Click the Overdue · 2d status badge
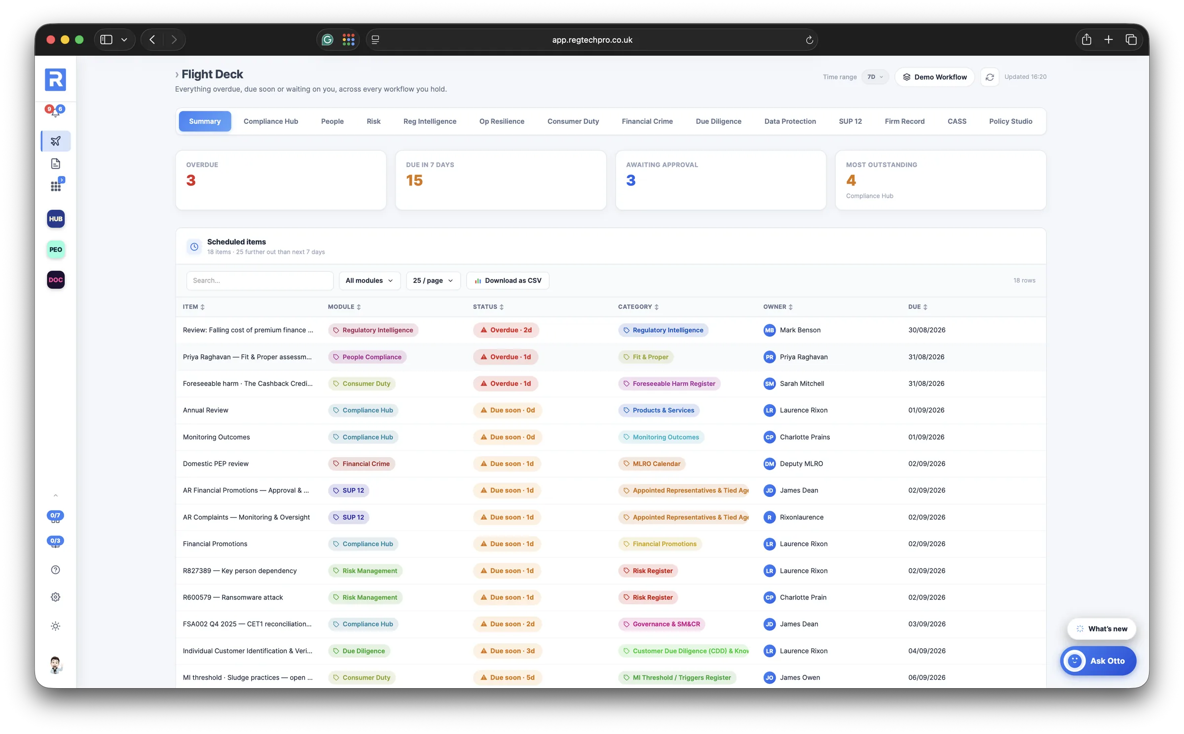 [x=506, y=330]
